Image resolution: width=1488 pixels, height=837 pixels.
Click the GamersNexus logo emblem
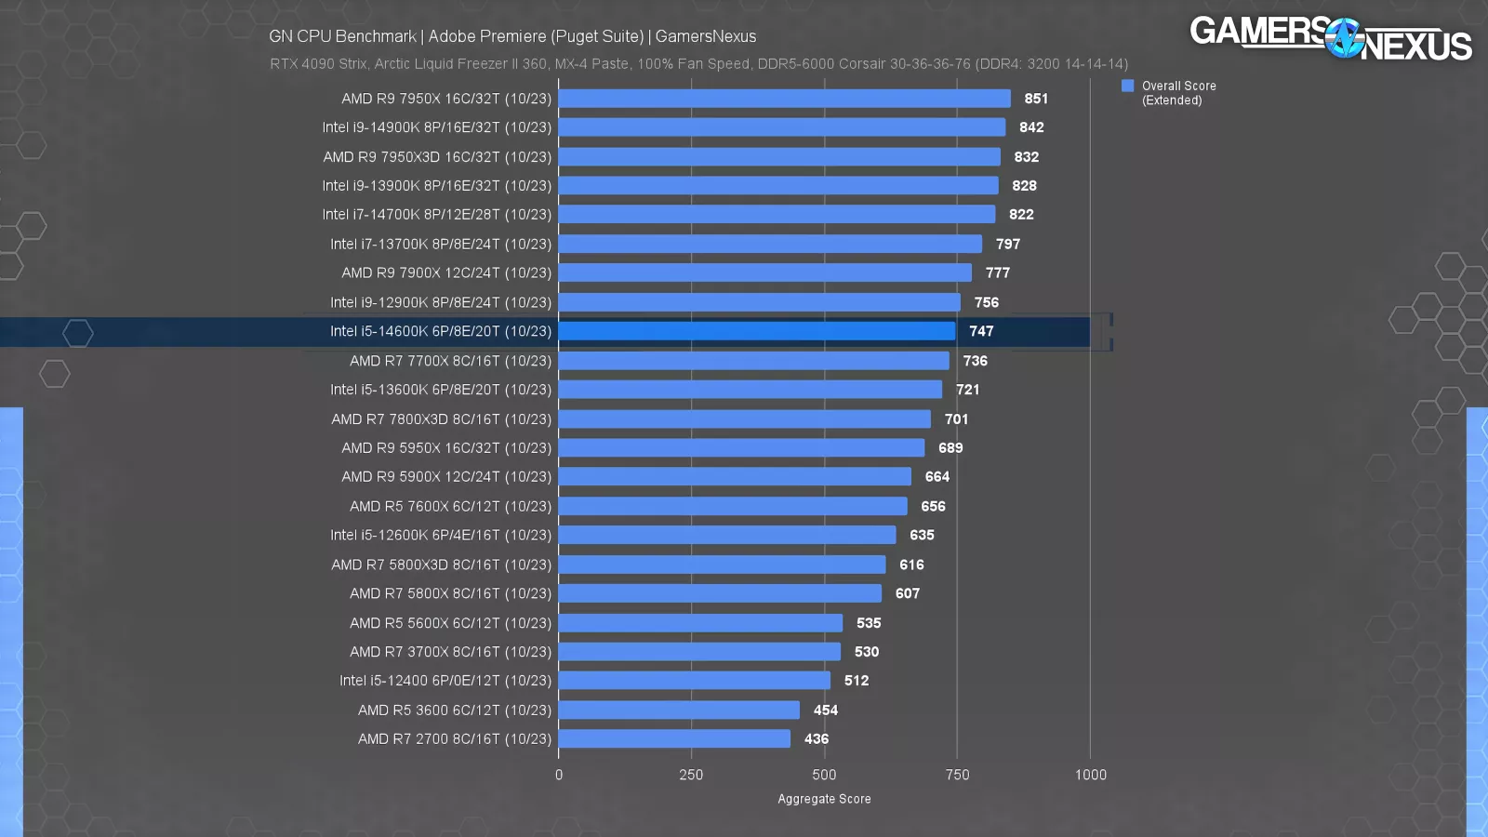coord(1344,39)
